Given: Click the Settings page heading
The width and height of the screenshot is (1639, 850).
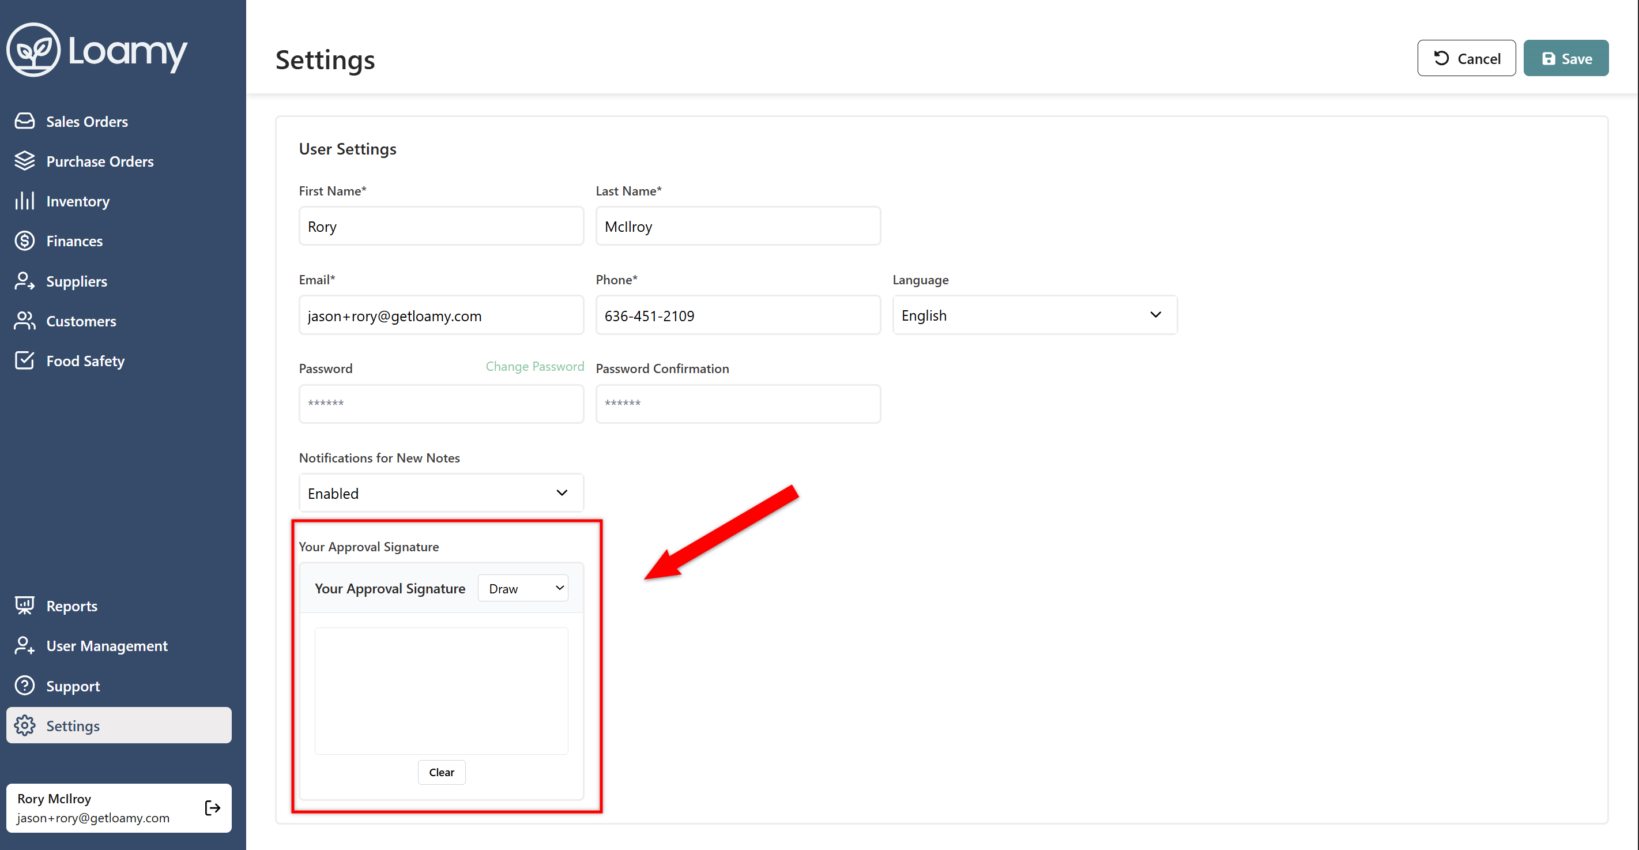Looking at the screenshot, I should (x=325, y=60).
